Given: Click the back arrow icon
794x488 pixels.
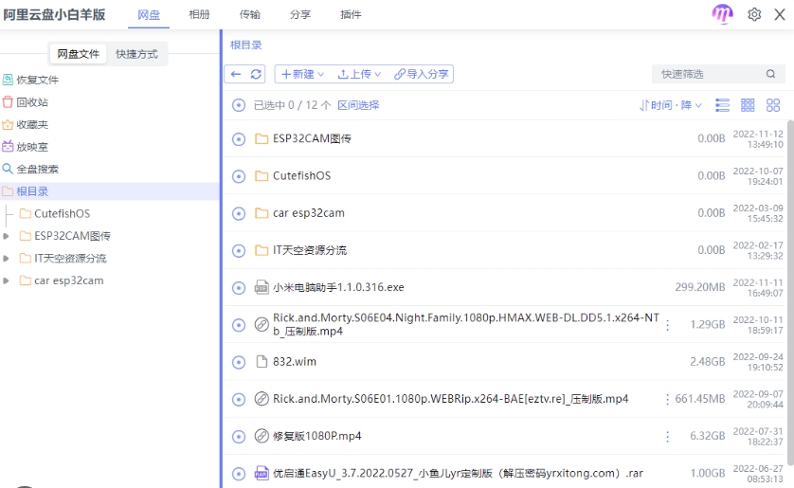Looking at the screenshot, I should click(236, 74).
